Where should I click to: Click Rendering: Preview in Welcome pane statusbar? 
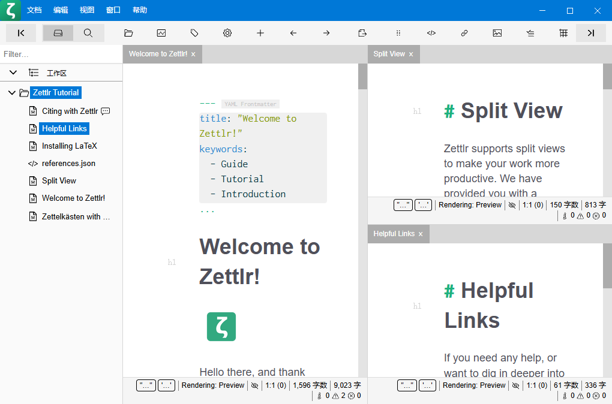click(213, 385)
